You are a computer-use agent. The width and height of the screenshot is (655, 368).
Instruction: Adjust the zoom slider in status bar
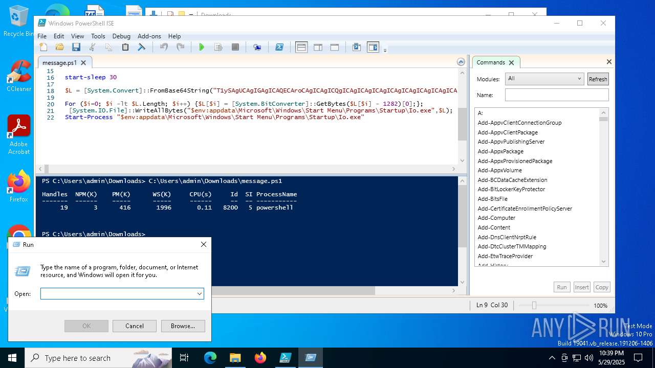(x=534, y=305)
